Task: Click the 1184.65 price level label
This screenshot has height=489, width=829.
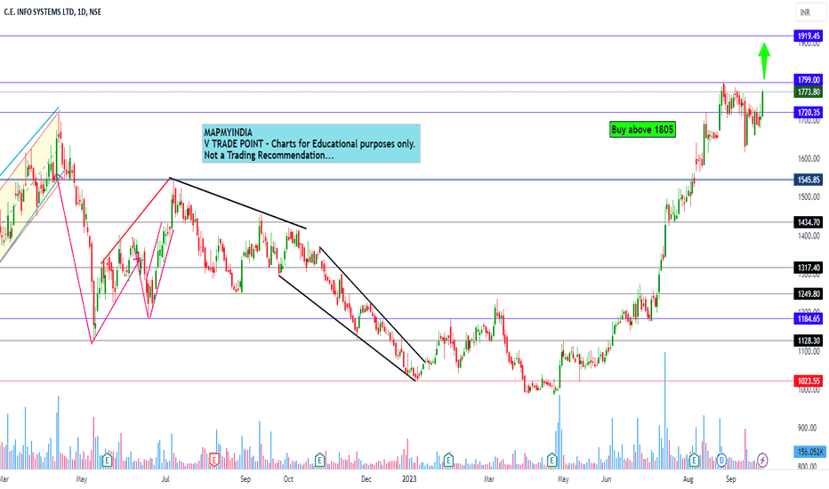Action: pyautogui.click(x=809, y=318)
